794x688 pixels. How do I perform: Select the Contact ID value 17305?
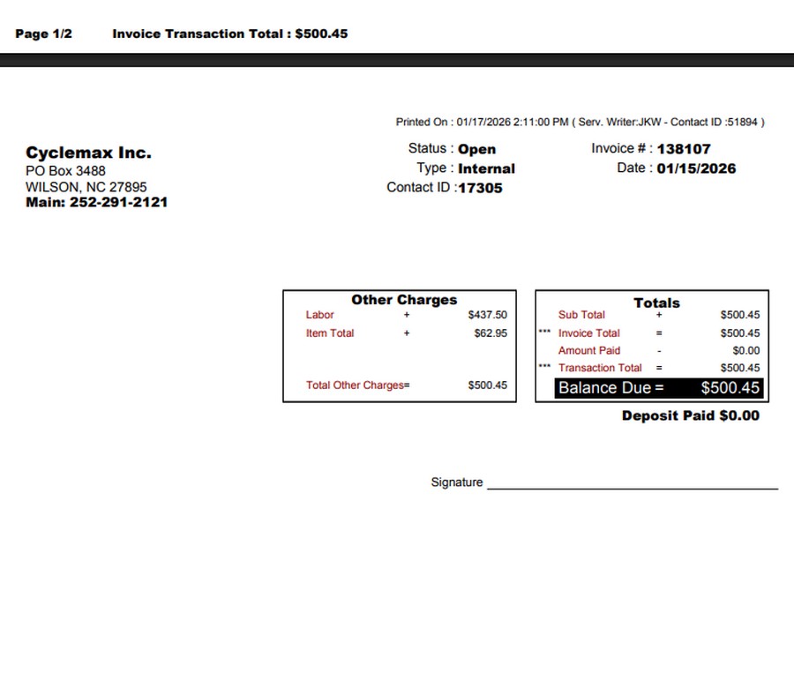click(x=480, y=188)
